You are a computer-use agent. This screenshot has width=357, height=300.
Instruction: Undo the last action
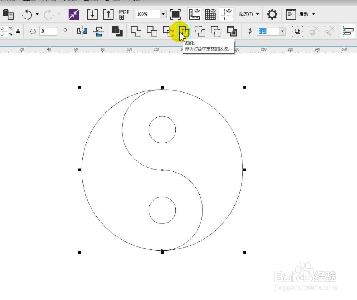pos(27,14)
